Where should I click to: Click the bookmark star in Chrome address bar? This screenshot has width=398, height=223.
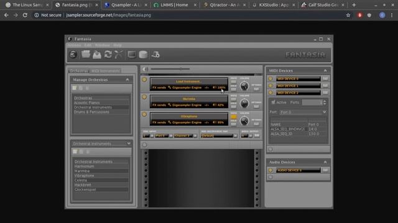point(348,15)
